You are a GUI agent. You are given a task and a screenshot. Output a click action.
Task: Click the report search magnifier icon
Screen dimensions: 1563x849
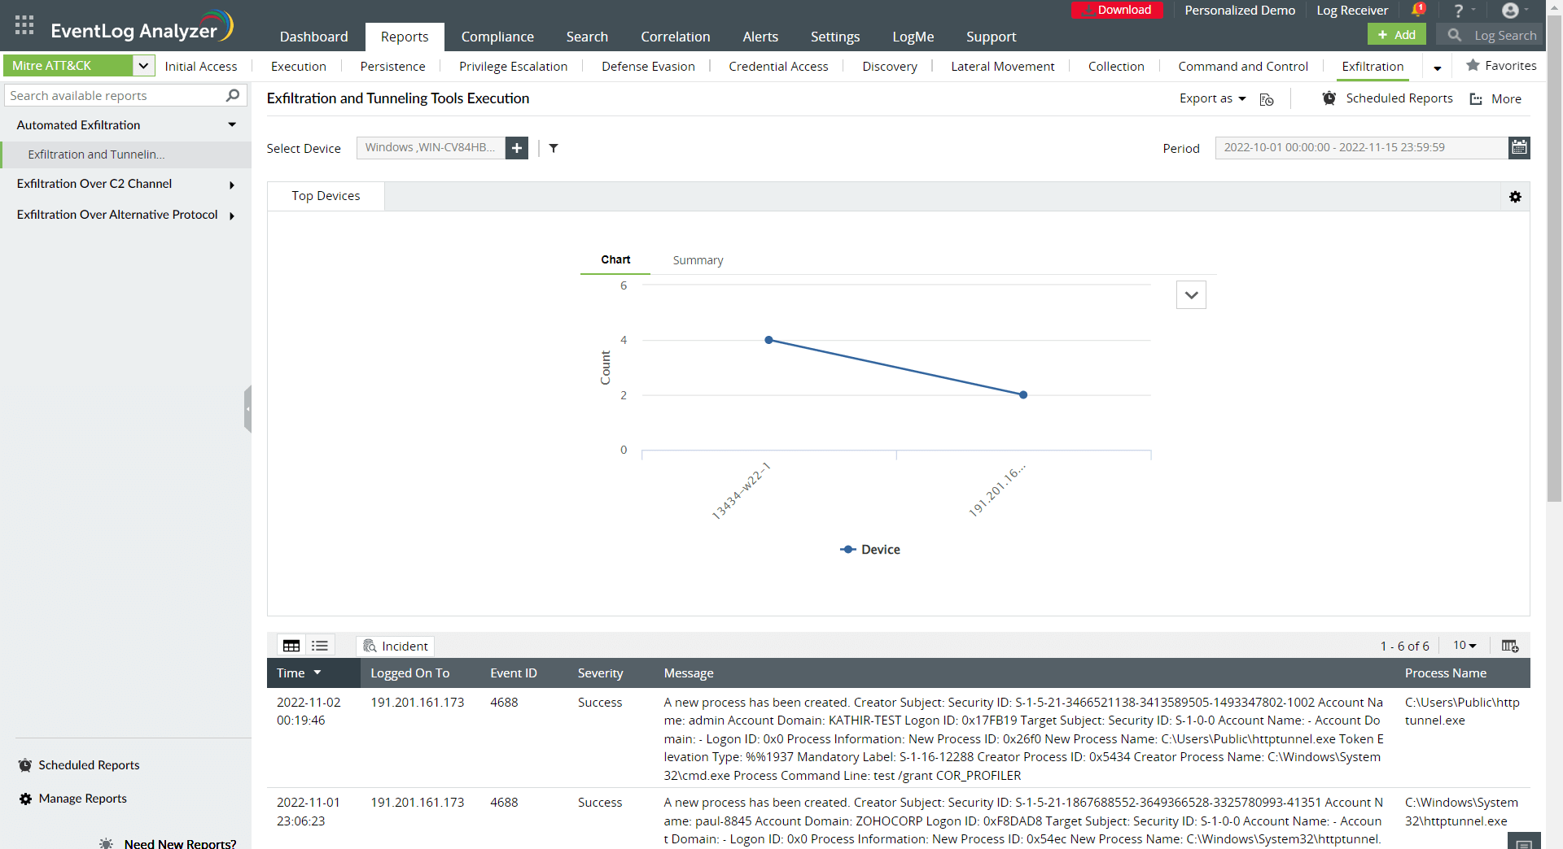point(233,95)
